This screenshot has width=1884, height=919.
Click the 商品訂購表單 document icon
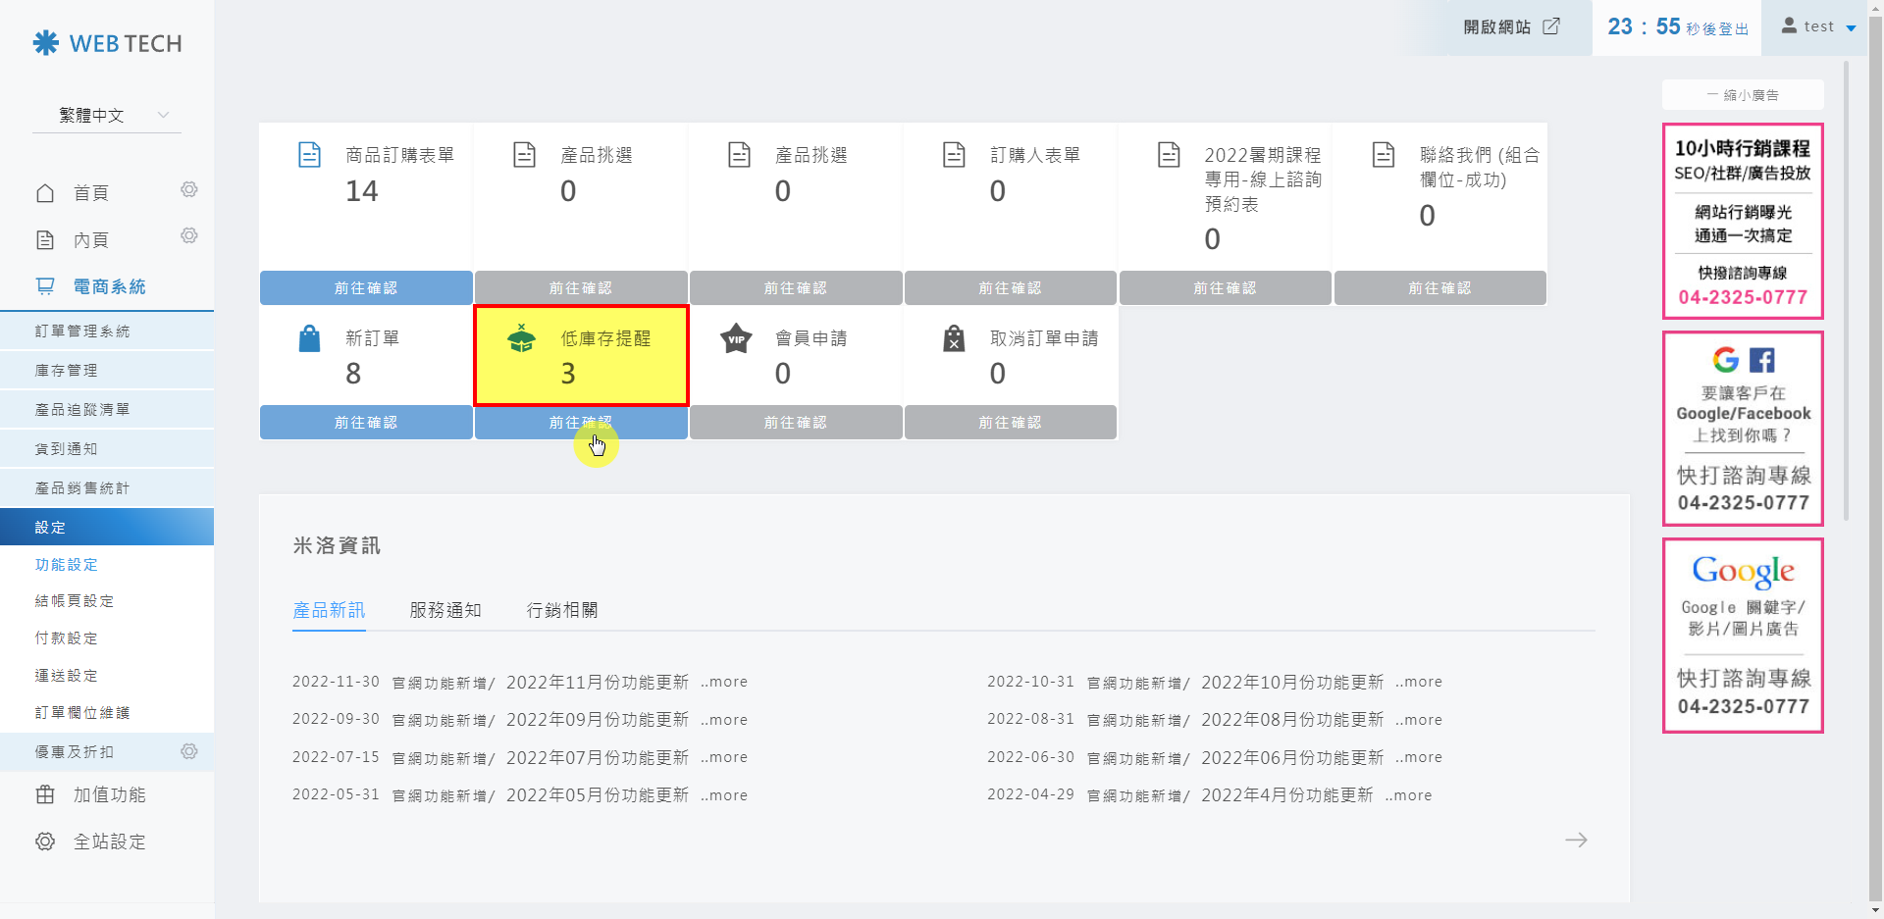(x=309, y=155)
